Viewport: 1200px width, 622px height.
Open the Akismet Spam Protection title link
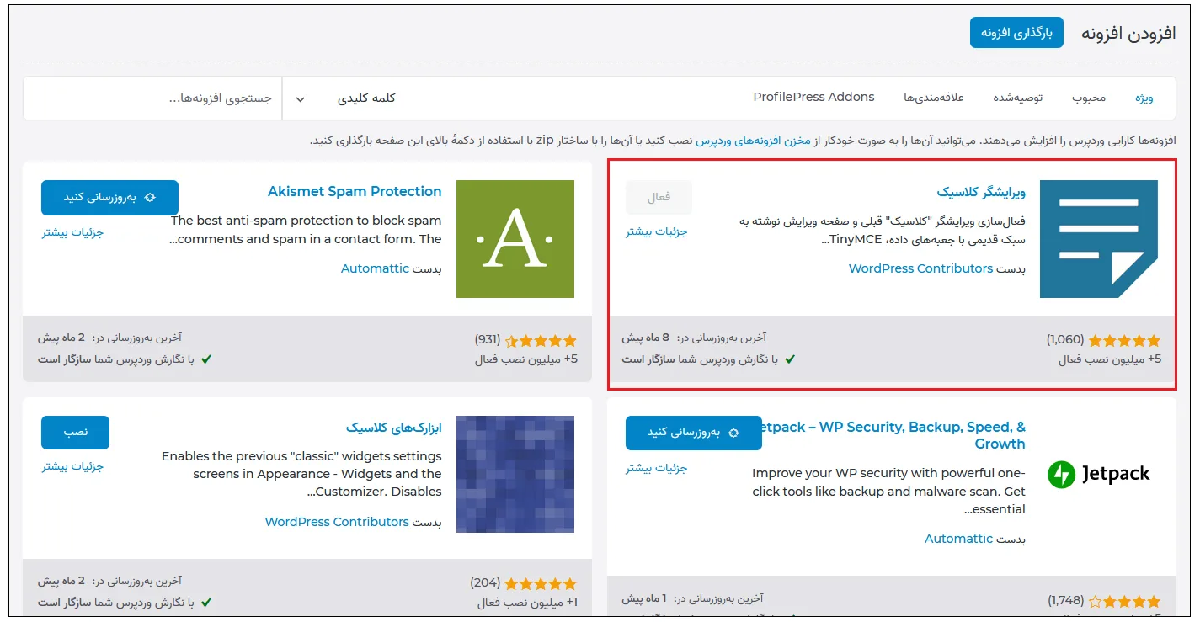click(355, 192)
